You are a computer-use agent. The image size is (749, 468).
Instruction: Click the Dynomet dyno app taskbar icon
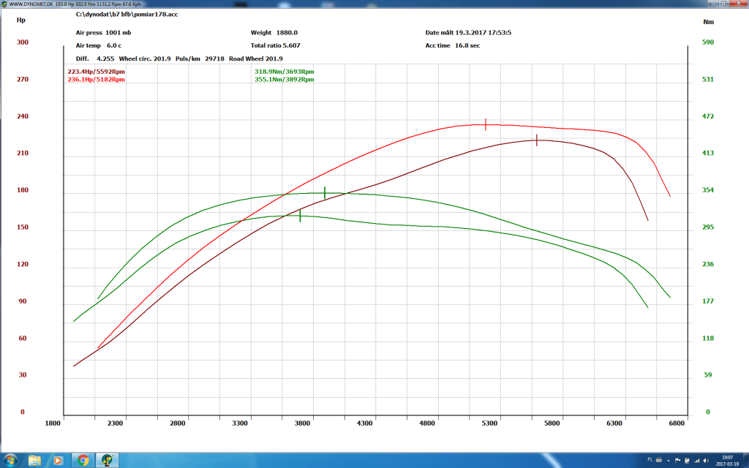coord(107,461)
